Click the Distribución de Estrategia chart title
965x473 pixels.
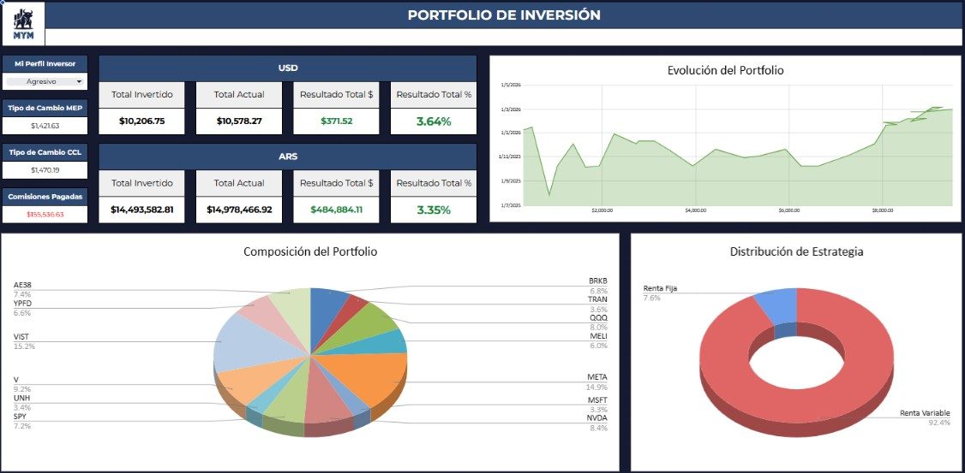pos(796,251)
